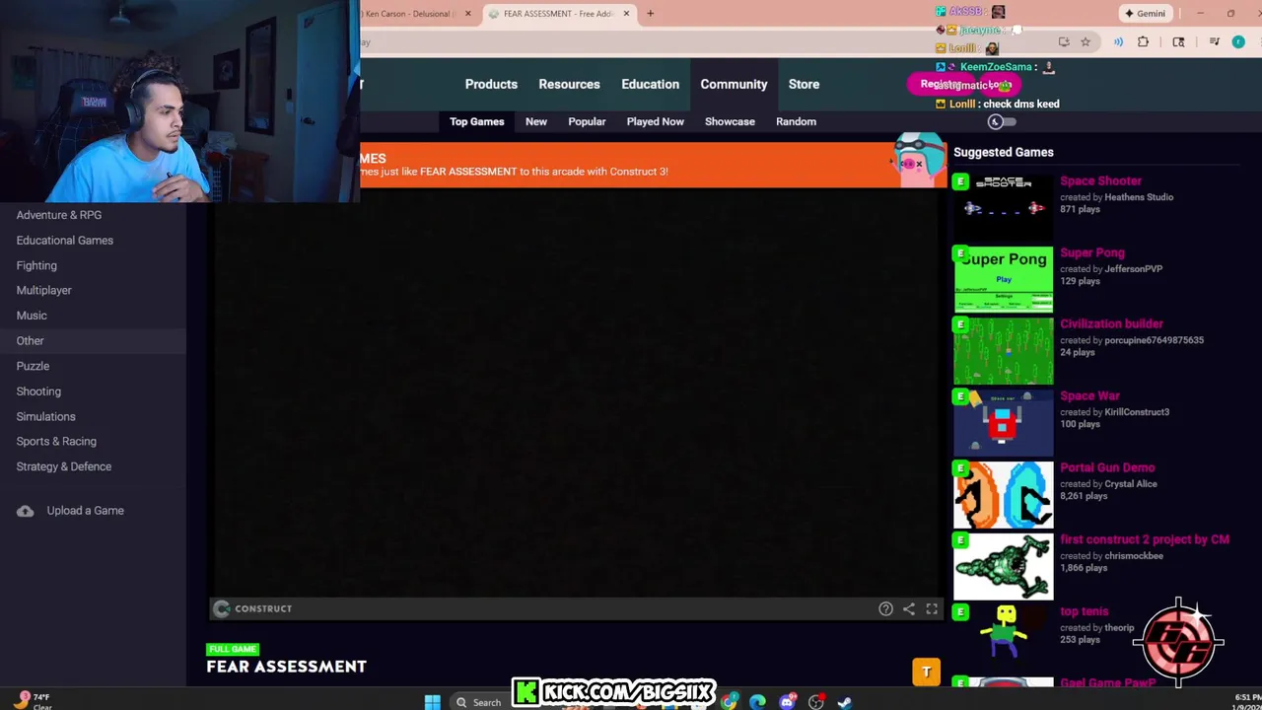
Task: Select the New games tab
Action: 536,122
